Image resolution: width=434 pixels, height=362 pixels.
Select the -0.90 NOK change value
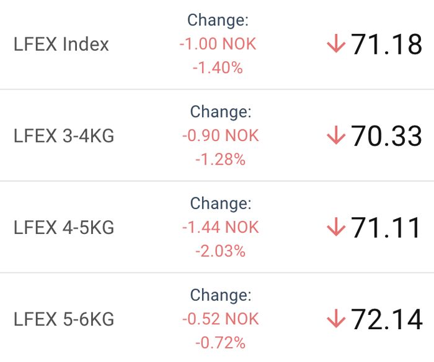pyautogui.click(x=221, y=136)
